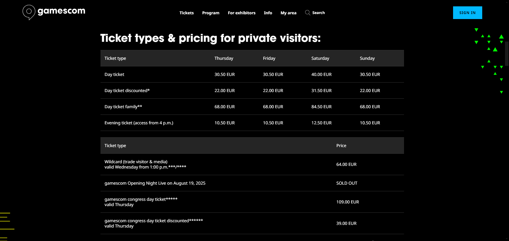Click the Day ticket row label
The height and width of the screenshot is (241, 509).
(114, 74)
